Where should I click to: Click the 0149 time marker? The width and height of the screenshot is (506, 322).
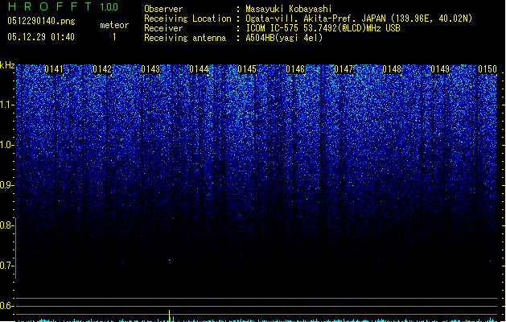tap(440, 69)
